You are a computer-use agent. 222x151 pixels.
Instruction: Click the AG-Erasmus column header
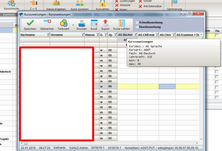click(188, 35)
